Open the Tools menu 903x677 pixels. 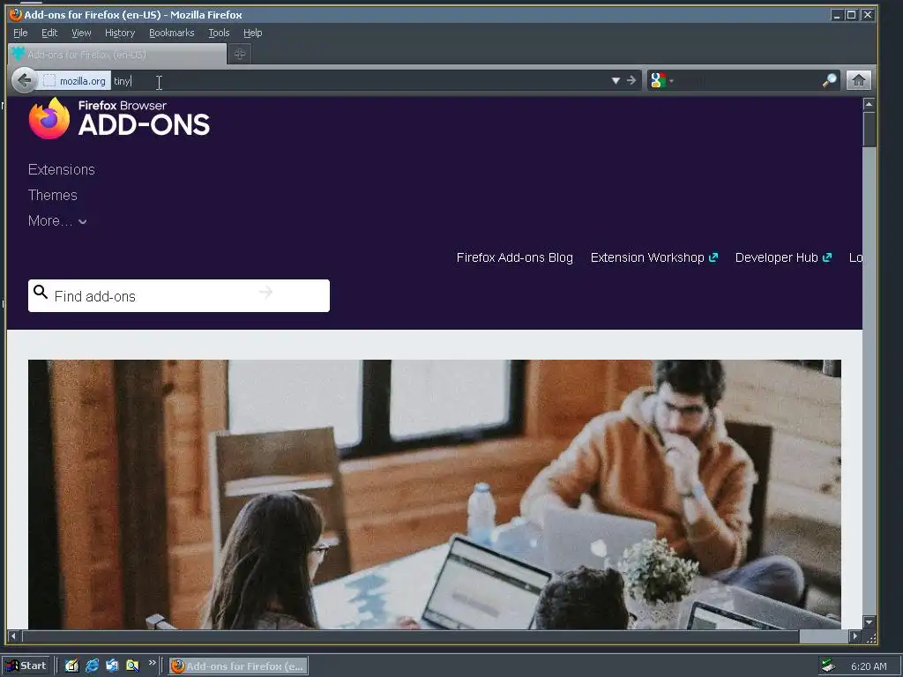click(219, 33)
